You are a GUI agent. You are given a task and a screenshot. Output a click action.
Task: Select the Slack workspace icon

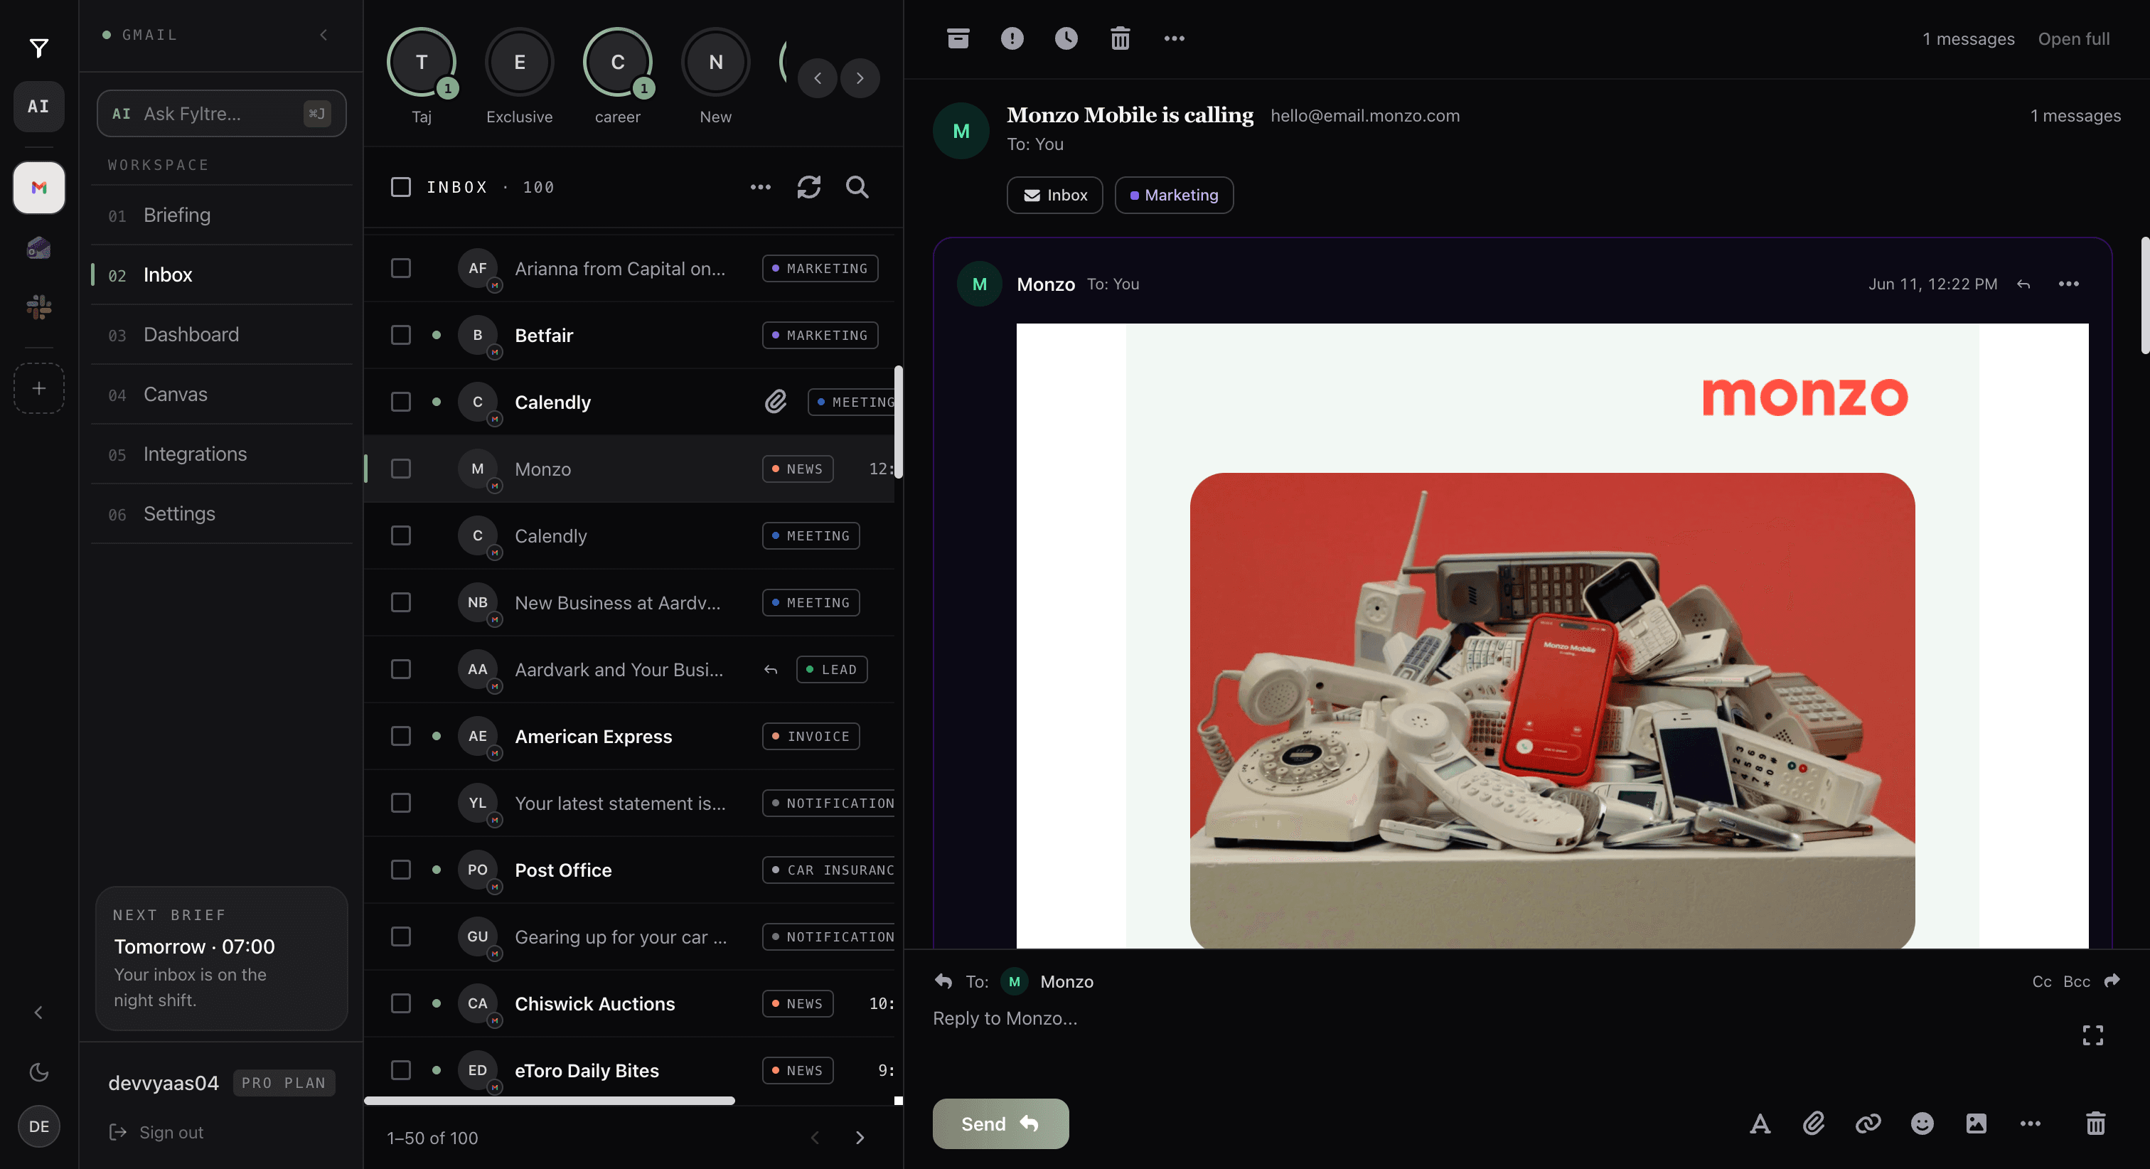pyautogui.click(x=38, y=307)
